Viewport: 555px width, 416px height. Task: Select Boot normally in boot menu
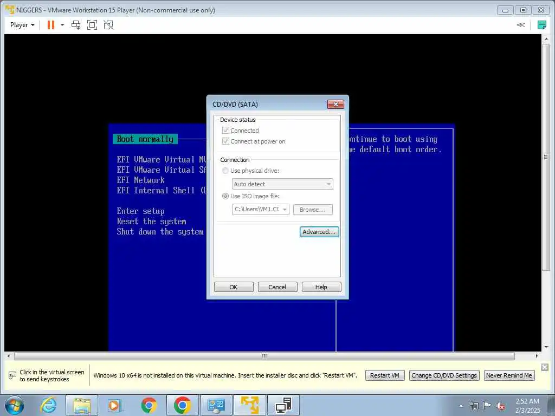[145, 139]
